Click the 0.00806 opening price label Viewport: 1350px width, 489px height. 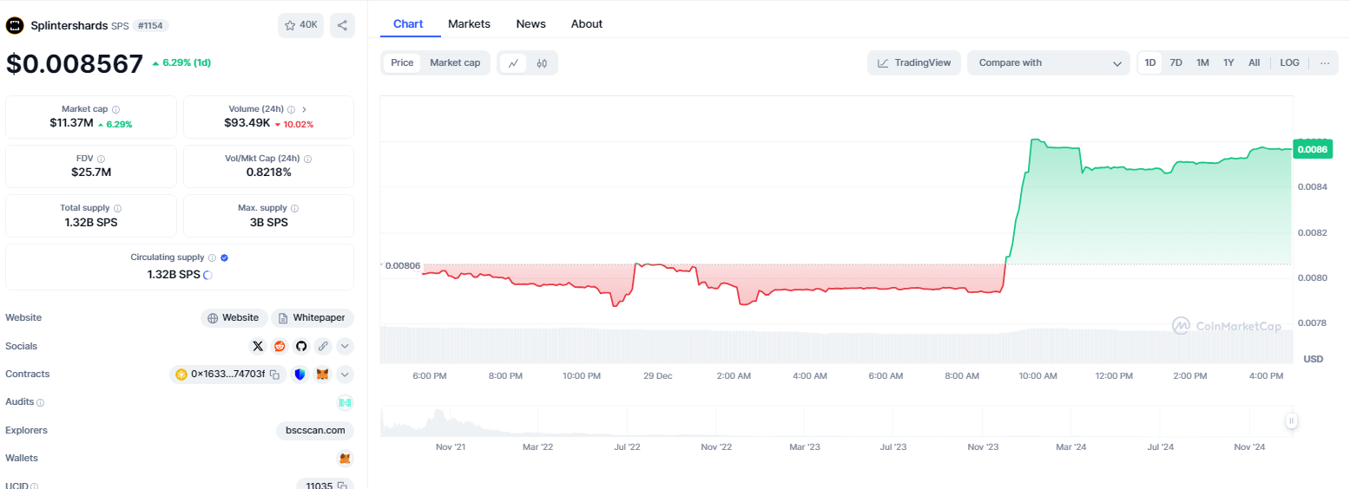coord(402,265)
